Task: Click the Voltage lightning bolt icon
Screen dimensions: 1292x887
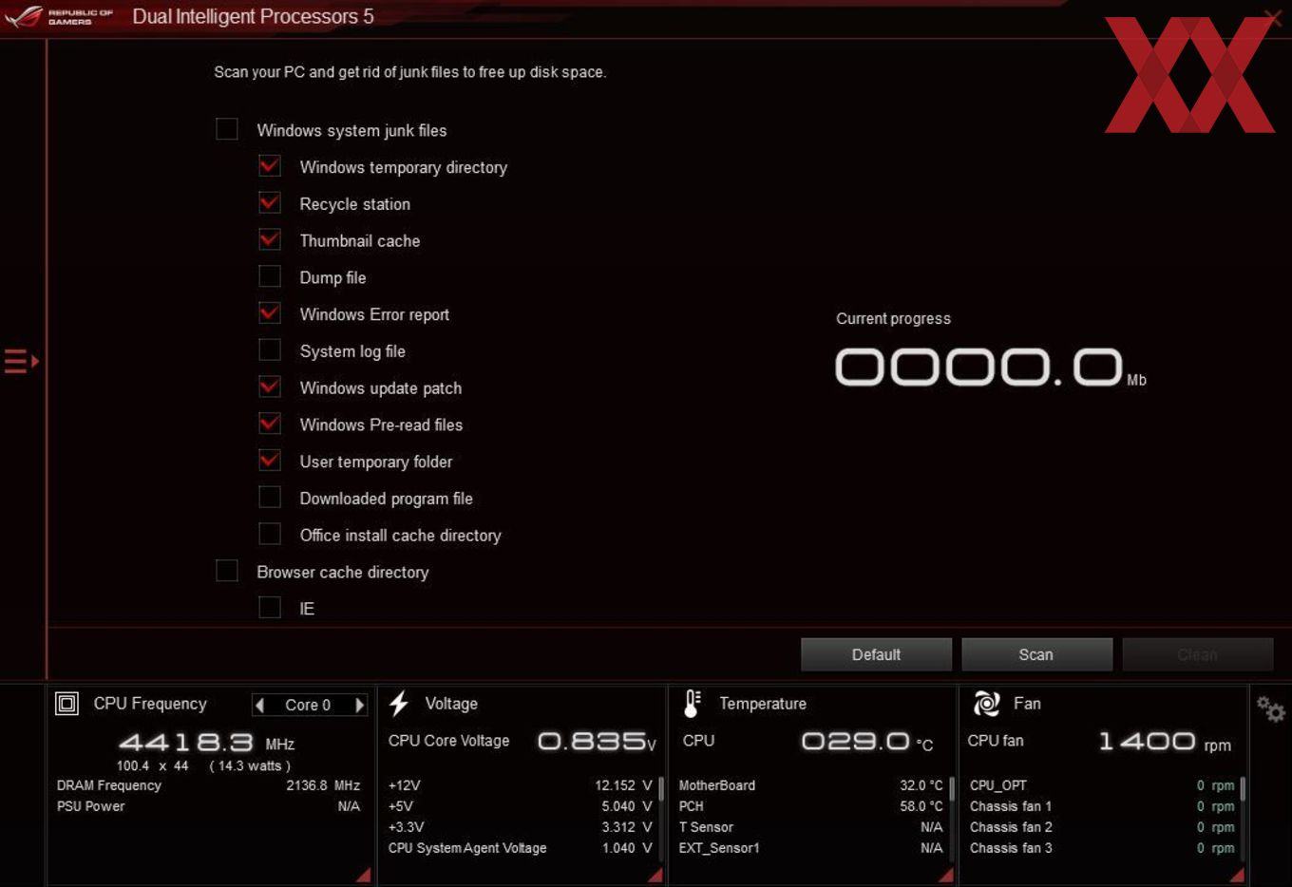Action: 399,704
